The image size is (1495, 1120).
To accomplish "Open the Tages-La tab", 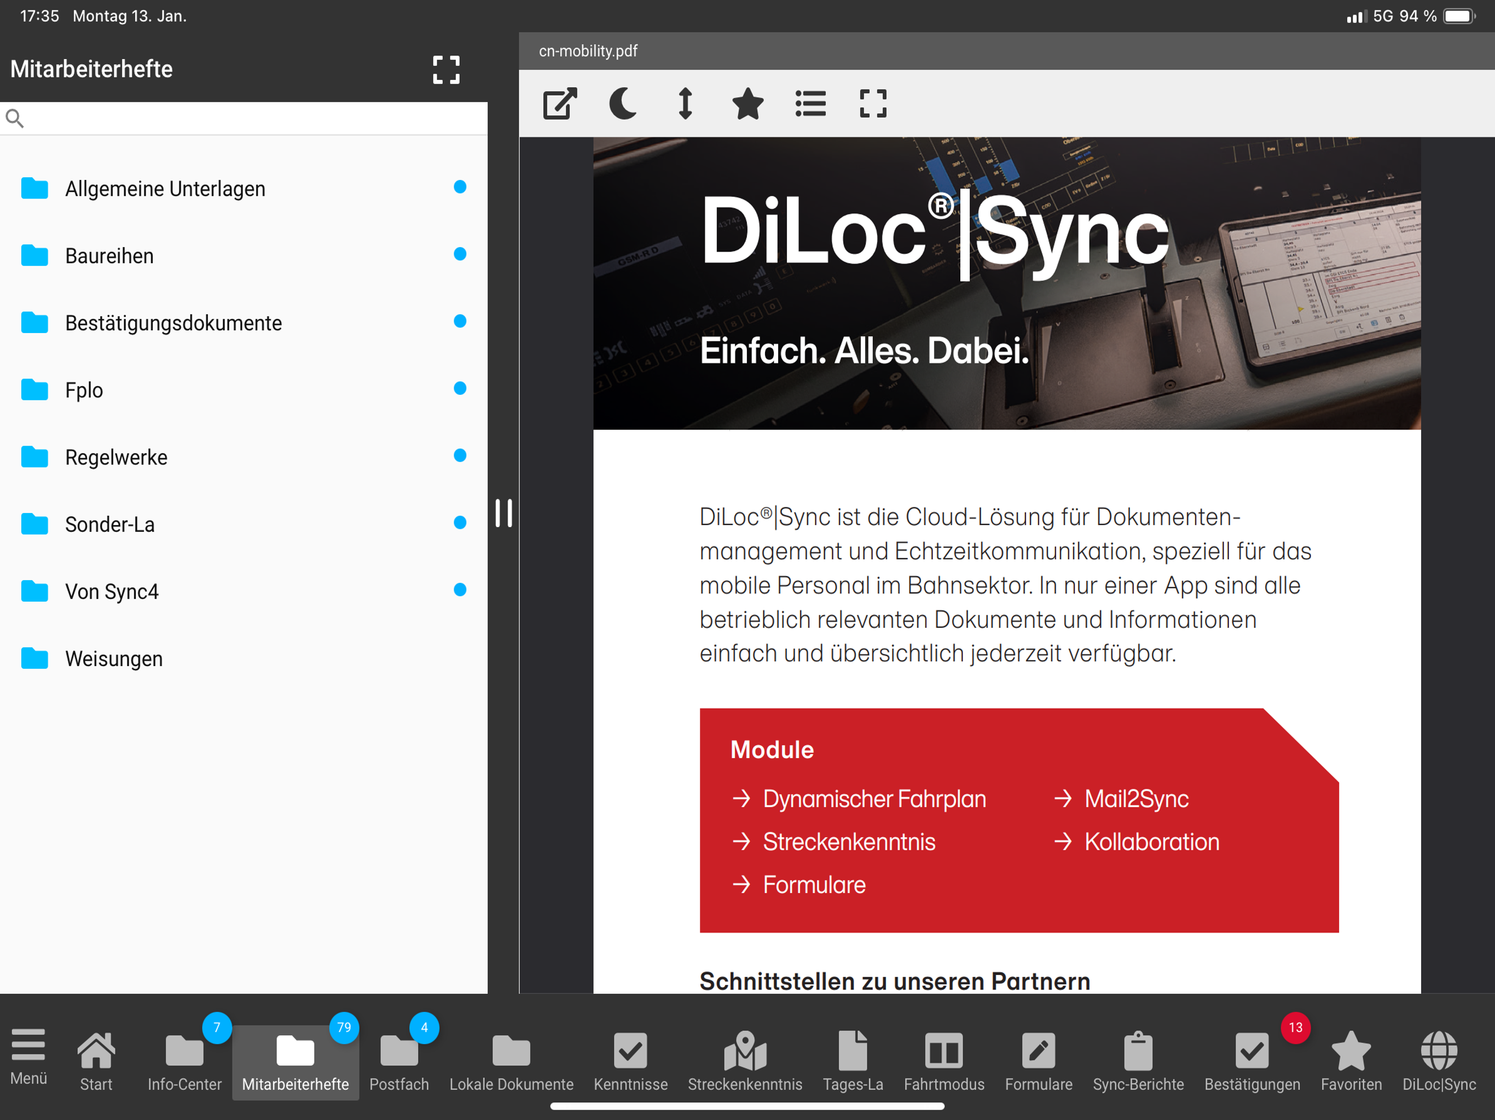I will 853,1061.
